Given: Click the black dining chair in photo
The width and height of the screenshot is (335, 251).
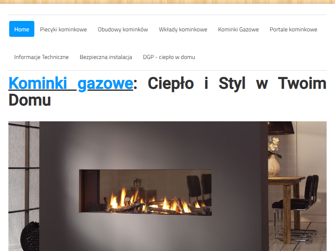Looking at the screenshot, I should pyautogui.click(x=296, y=208).
